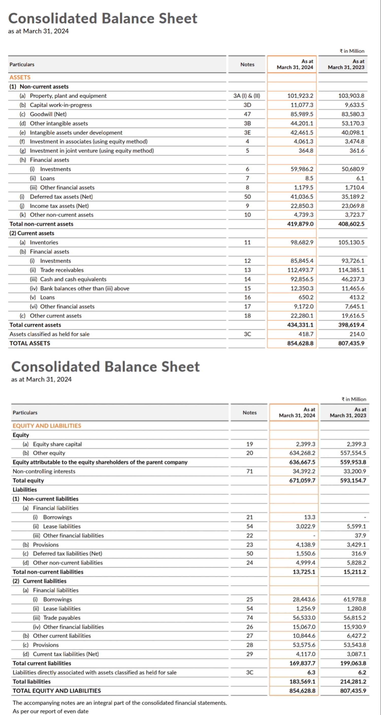Click the value 85,989.5
The width and height of the screenshot is (381, 715).
(x=302, y=114)
